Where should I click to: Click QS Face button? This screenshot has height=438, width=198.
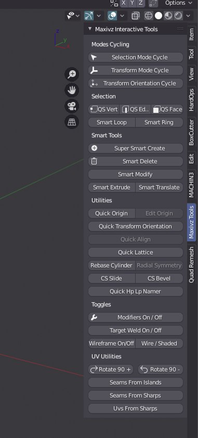167,109
